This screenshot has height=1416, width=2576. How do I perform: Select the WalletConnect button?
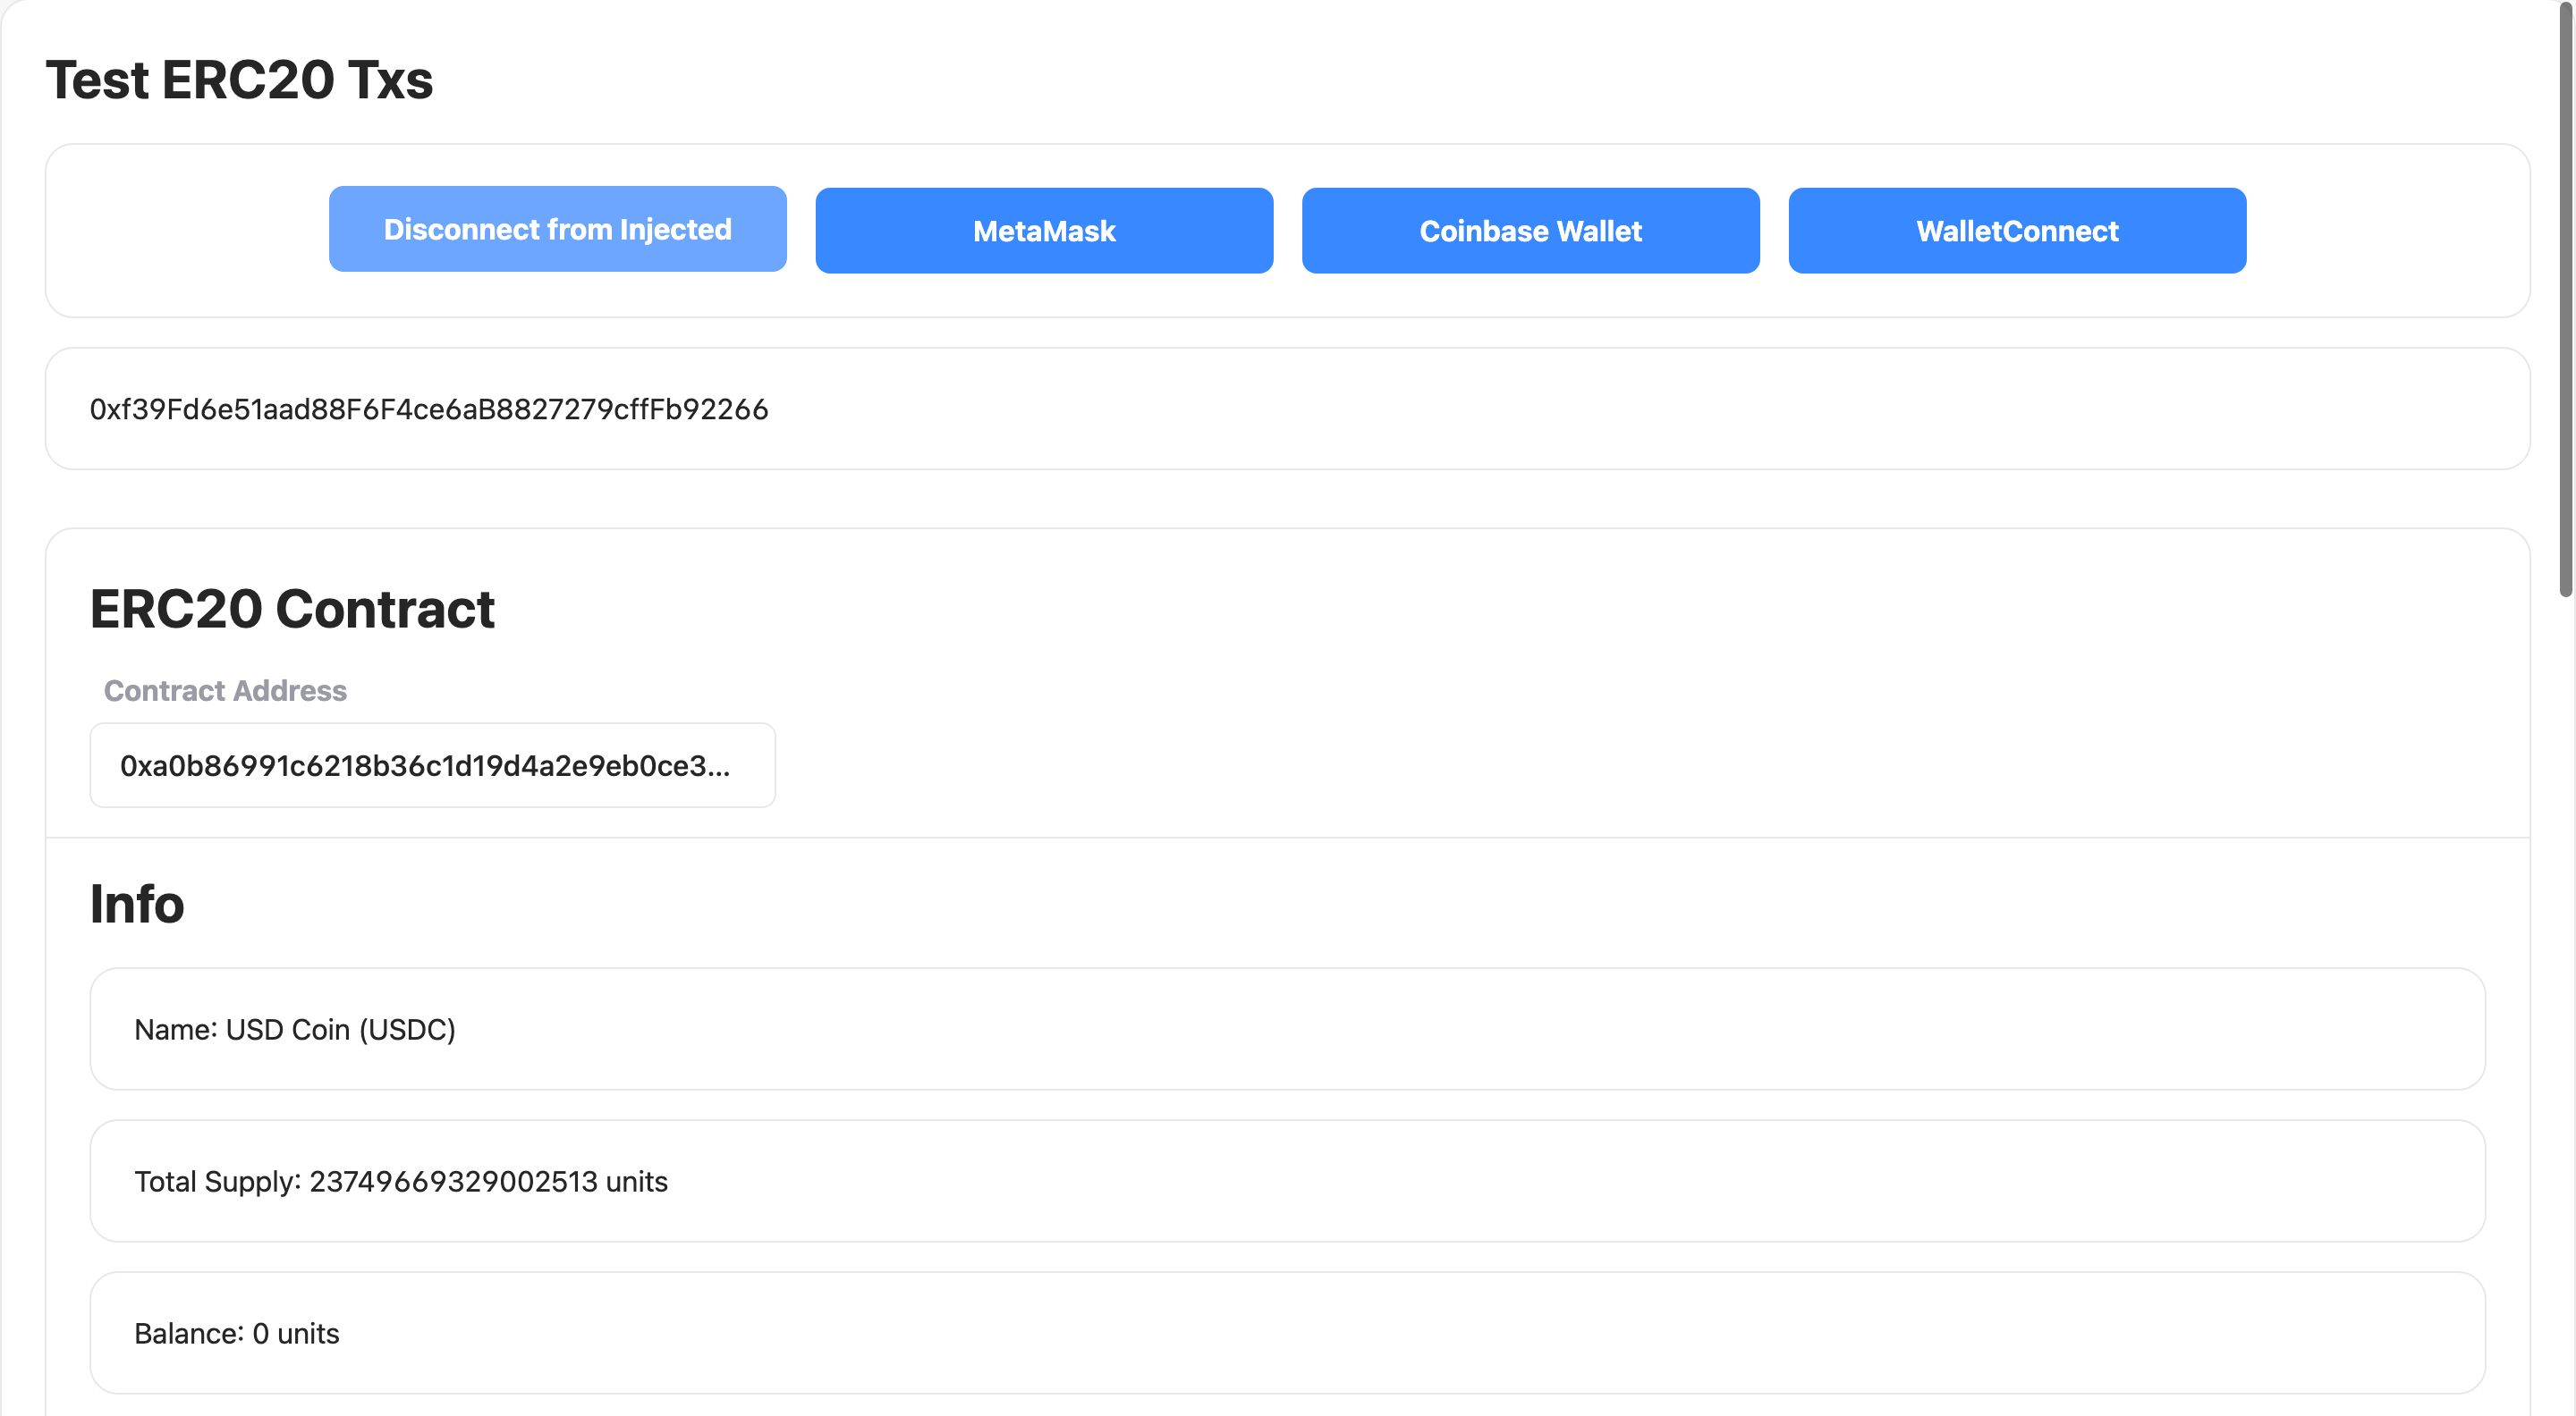(x=2017, y=231)
